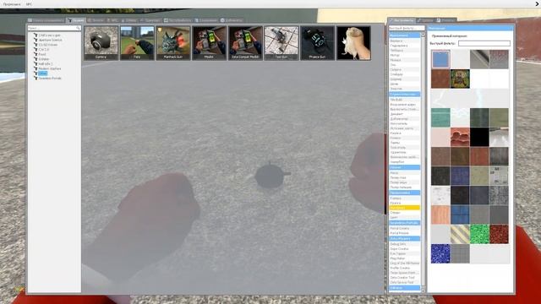Pick the portrait icon material swatch
The height and width of the screenshot is (304, 541).
point(460,79)
